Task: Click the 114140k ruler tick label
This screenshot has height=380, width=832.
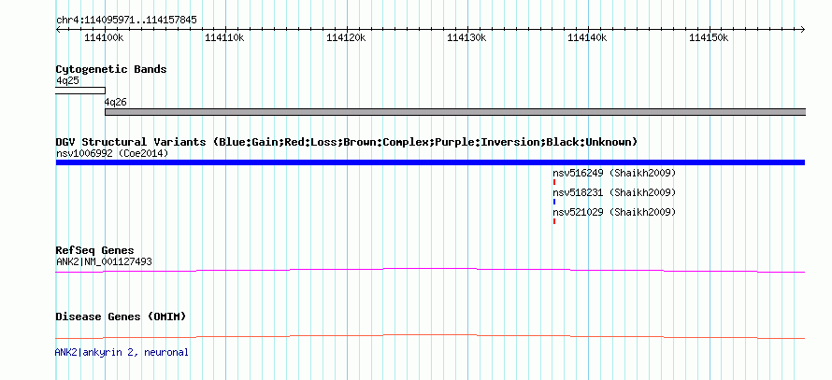Action: (587, 37)
